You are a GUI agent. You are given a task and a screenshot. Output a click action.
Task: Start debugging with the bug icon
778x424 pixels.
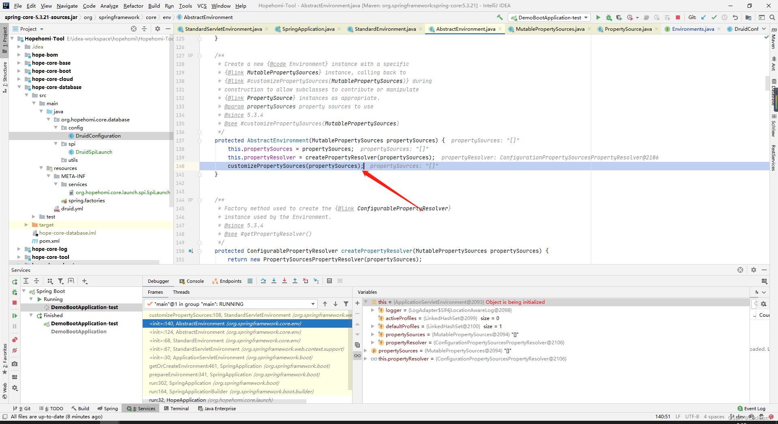pyautogui.click(x=609, y=17)
